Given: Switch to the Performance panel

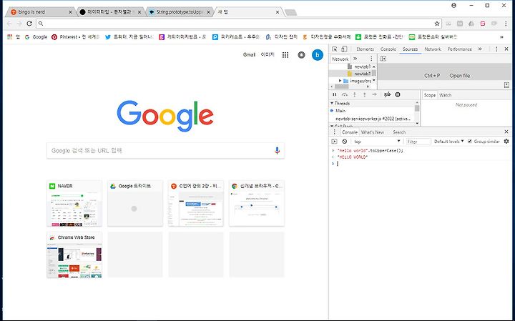Looking at the screenshot, I should click(459, 49).
